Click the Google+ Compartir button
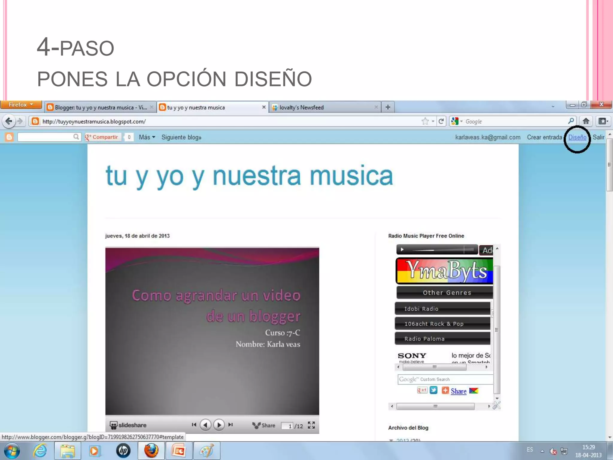The height and width of the screenshot is (460, 613). [103, 137]
